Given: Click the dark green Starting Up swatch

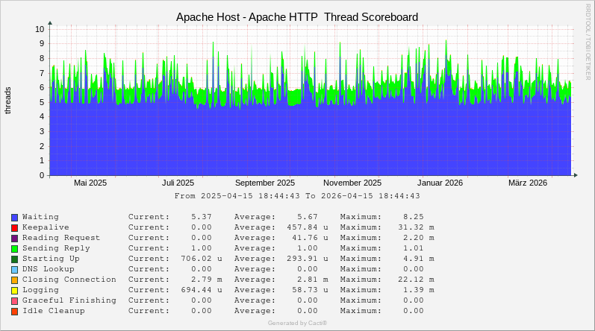Looking at the screenshot, I should pyautogui.click(x=14, y=259).
